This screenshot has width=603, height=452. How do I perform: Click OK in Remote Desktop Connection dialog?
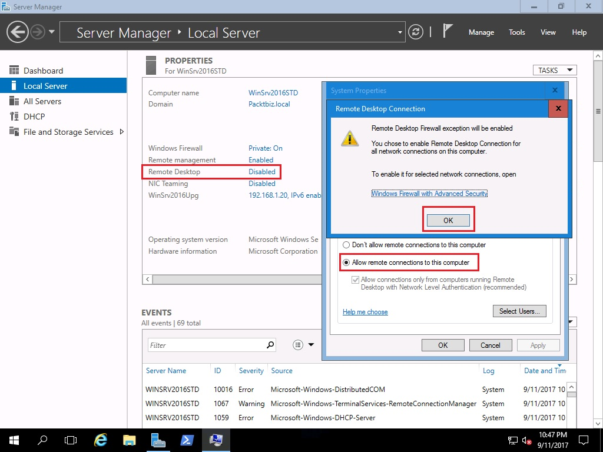pos(448,220)
